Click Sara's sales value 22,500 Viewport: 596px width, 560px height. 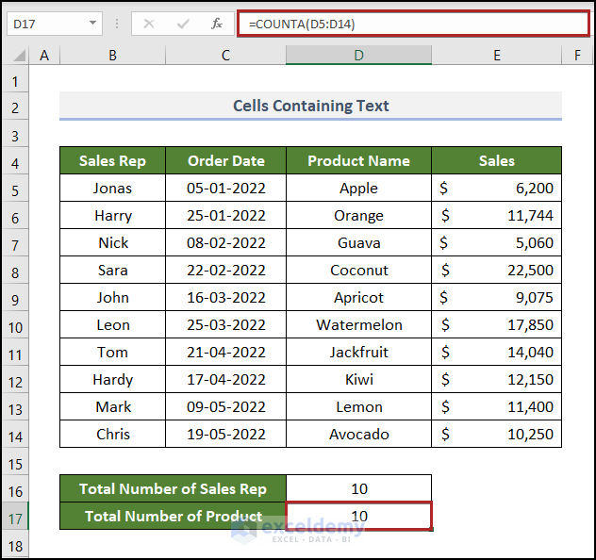coord(496,270)
